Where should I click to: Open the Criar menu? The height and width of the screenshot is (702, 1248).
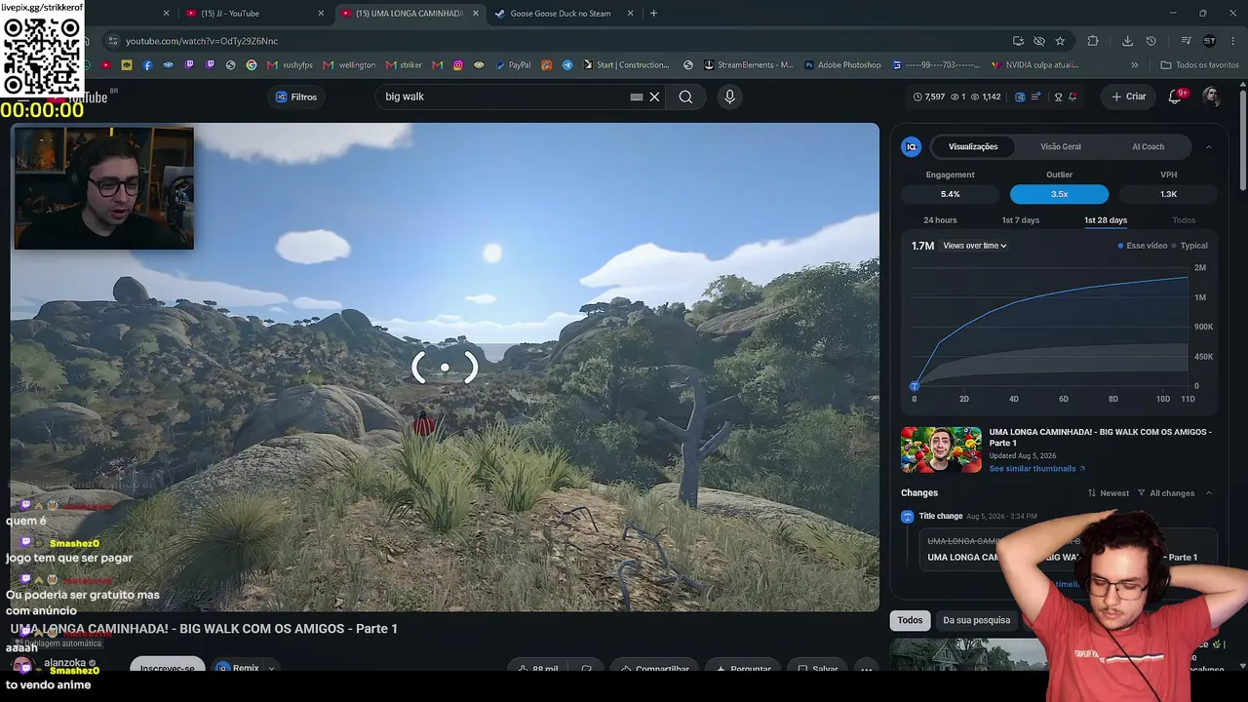click(x=1128, y=97)
